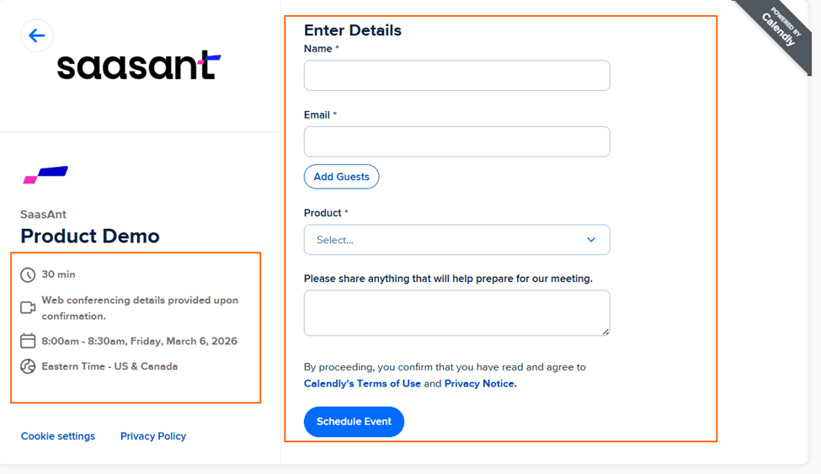Click the video camera conferencing icon
Viewport: 821px width, 474px height.
tap(28, 307)
